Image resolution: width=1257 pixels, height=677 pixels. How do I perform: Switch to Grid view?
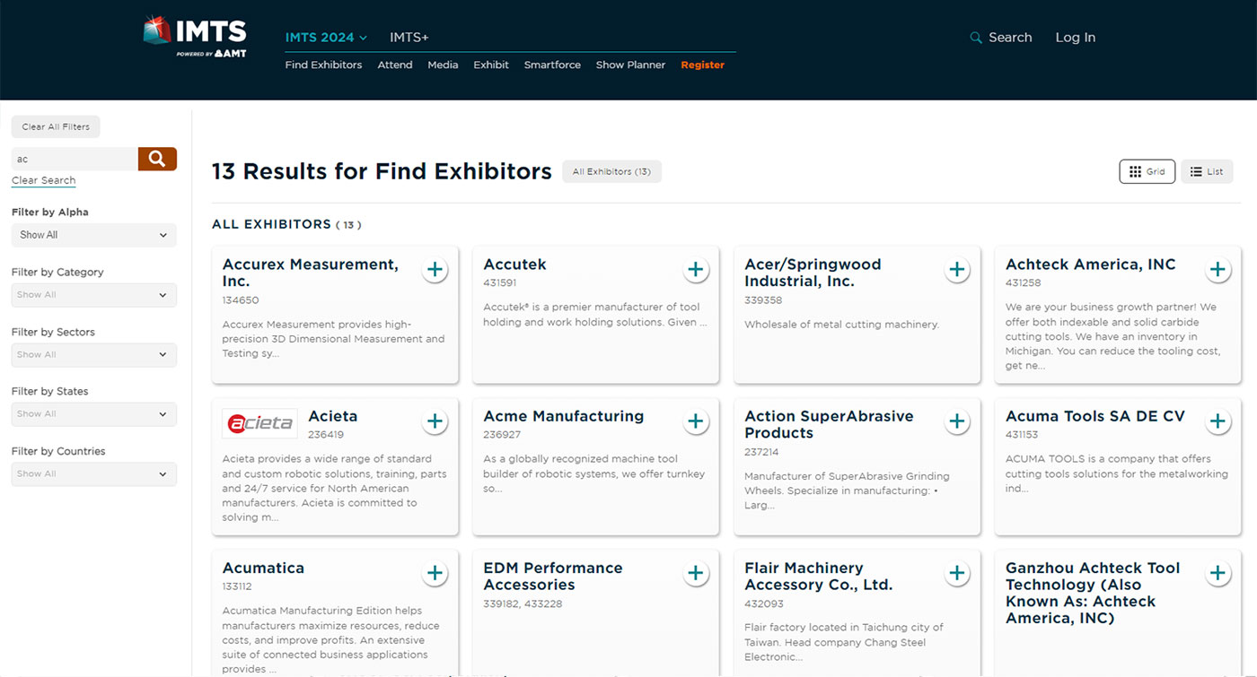click(1147, 171)
